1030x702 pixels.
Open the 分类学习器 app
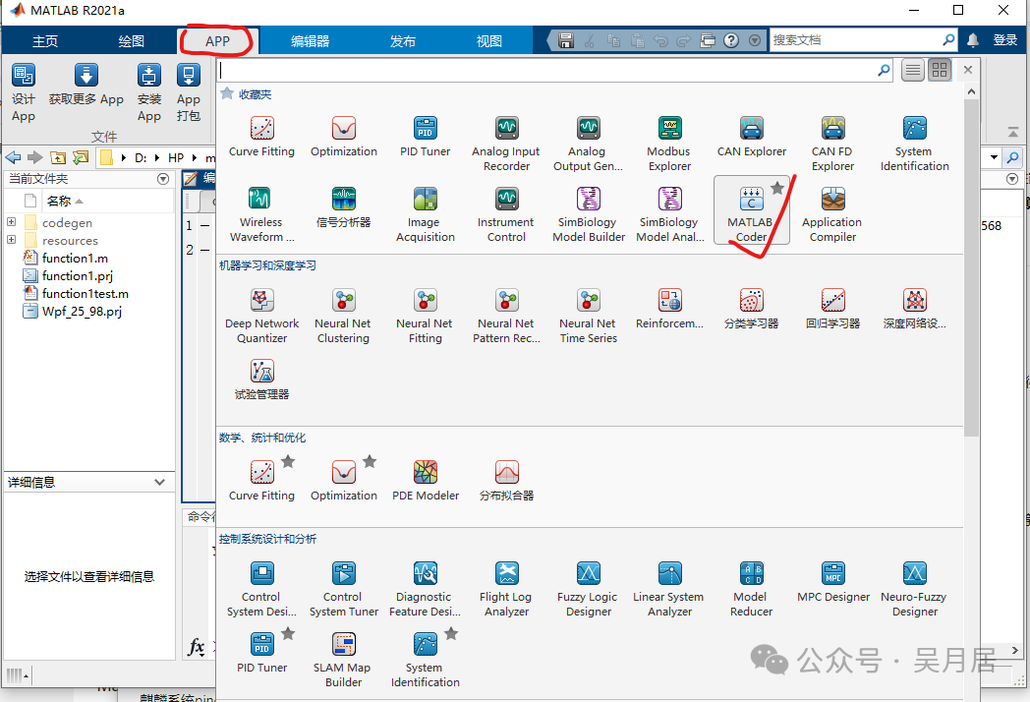point(752,309)
